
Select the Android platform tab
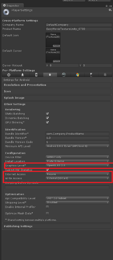(50, 75)
